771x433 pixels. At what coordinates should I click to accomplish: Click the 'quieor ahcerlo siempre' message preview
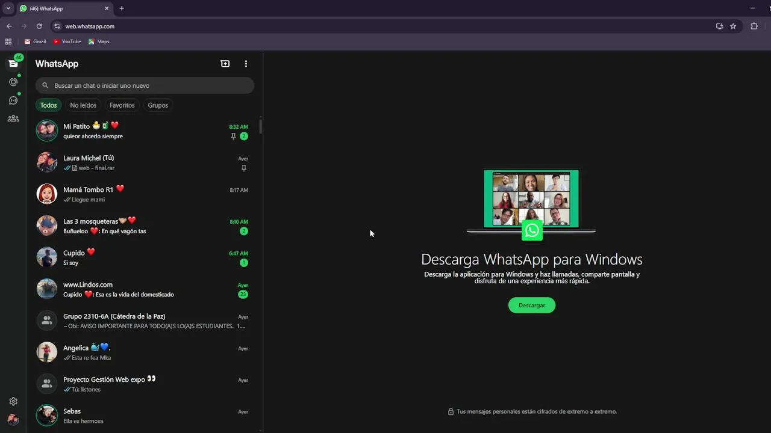click(x=93, y=137)
